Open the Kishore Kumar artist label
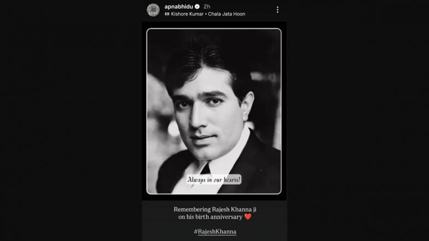The height and width of the screenshot is (241, 429). [x=187, y=14]
